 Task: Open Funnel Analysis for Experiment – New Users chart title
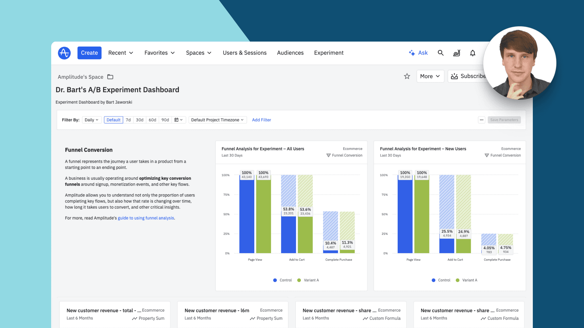(423, 149)
